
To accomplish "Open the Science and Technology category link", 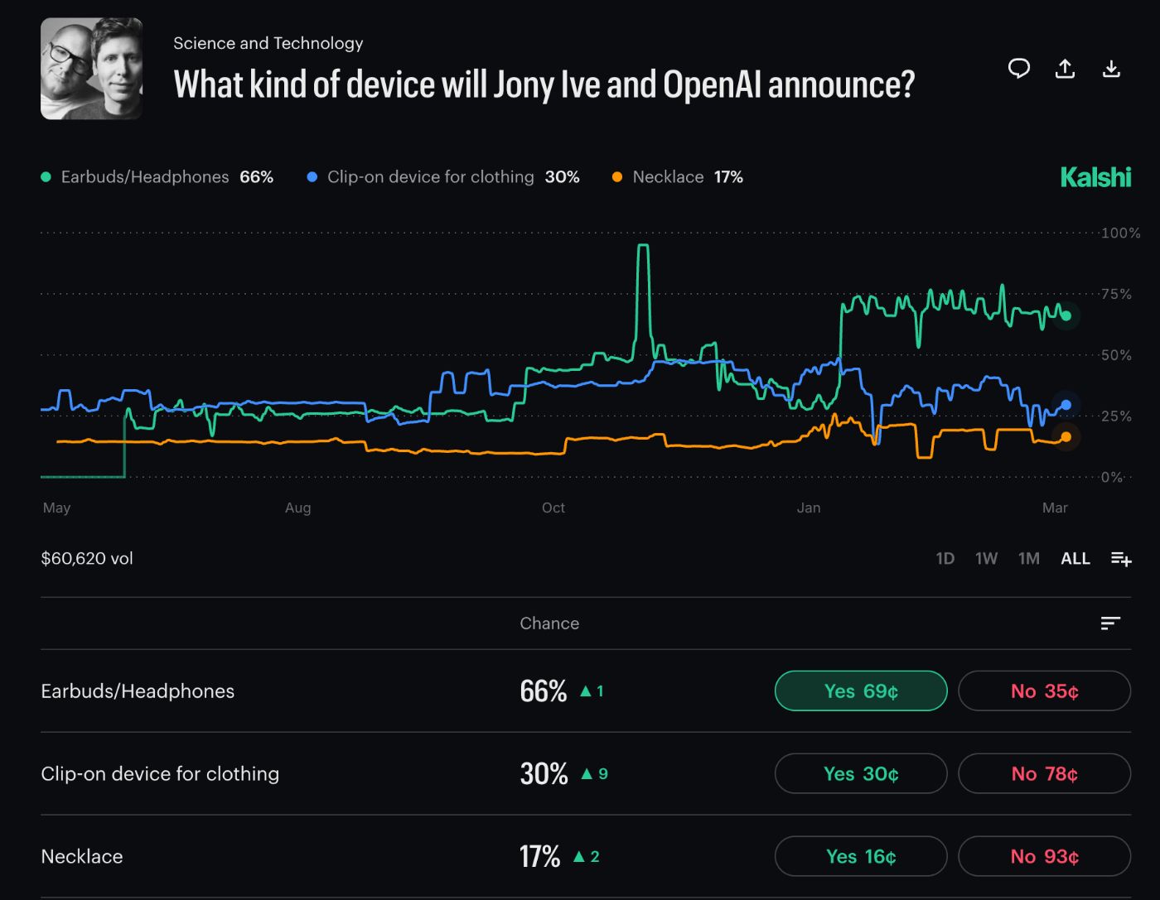I will point(268,43).
